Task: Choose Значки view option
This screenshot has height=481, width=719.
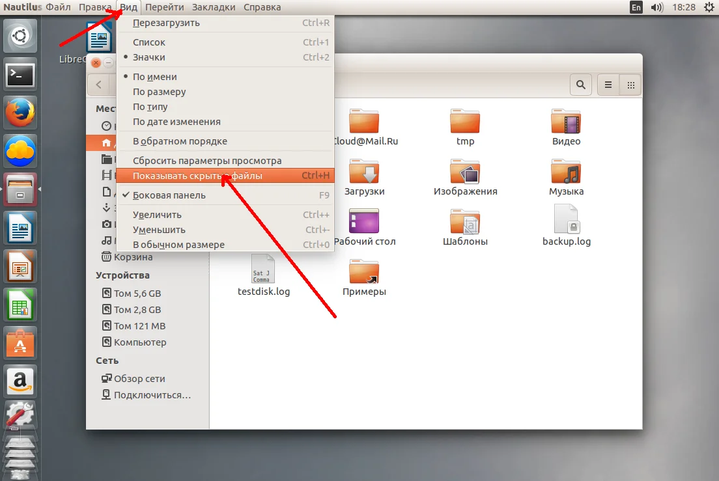Action: [225, 57]
